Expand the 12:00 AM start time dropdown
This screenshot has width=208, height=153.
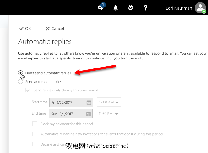coord(109,102)
